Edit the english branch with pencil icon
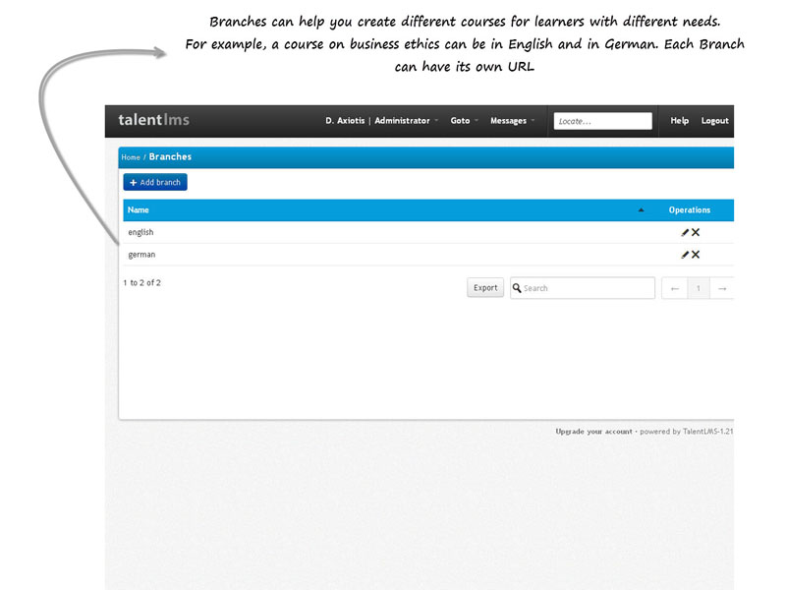The height and width of the screenshot is (590, 786). tap(685, 232)
